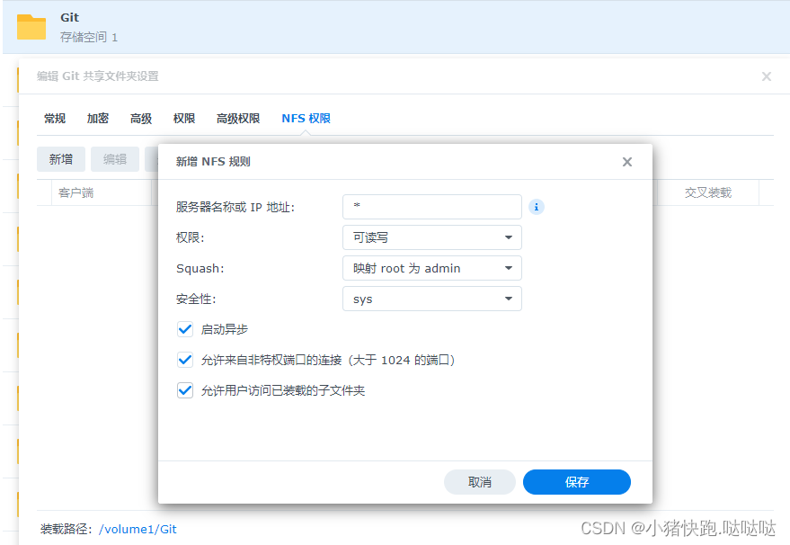Image resolution: width=790 pixels, height=545 pixels.
Task: Click the 服务器名称或 IP 地址 input field
Action: tap(431, 207)
